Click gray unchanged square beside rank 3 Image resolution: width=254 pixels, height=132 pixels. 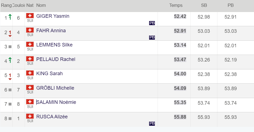pos(10,47)
